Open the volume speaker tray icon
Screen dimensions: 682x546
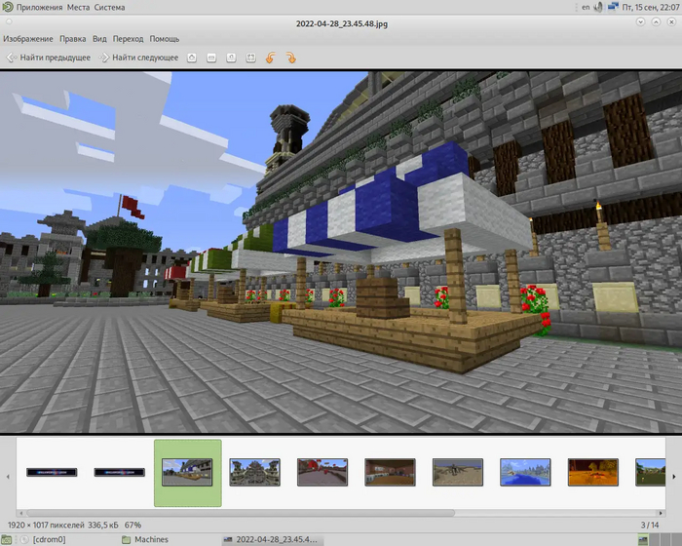(x=599, y=7)
